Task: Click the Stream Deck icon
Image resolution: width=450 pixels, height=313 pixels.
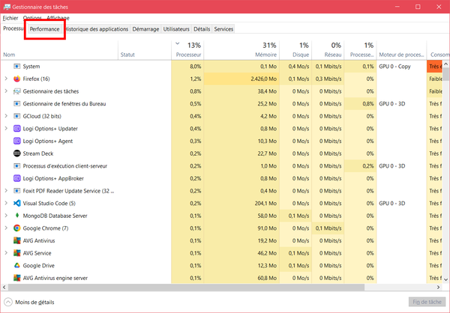Action: pyautogui.click(x=17, y=154)
